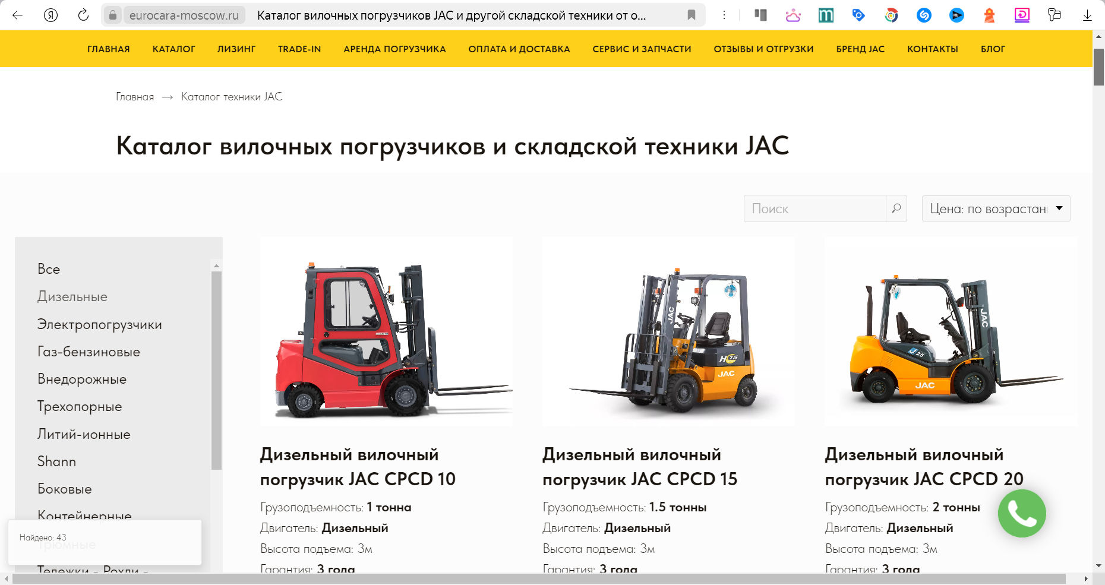1105x585 pixels.
Task: Go to КОНТАКТЫ page
Action: click(933, 49)
